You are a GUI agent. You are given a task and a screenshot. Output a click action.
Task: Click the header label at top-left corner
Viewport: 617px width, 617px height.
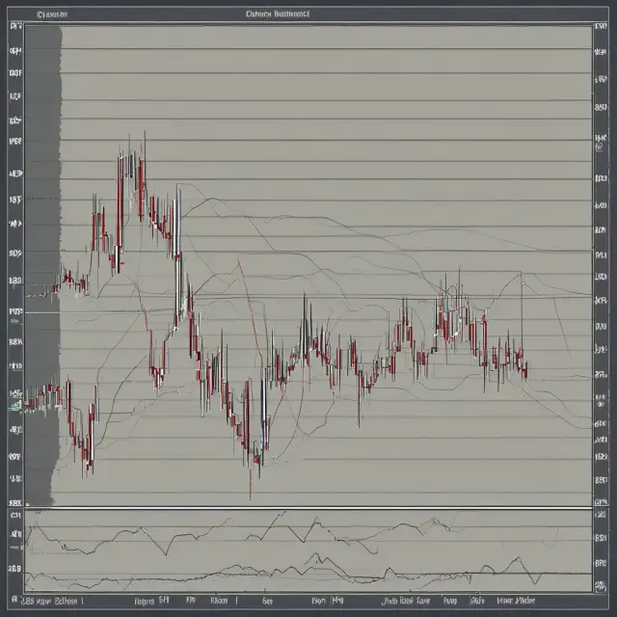click(52, 14)
